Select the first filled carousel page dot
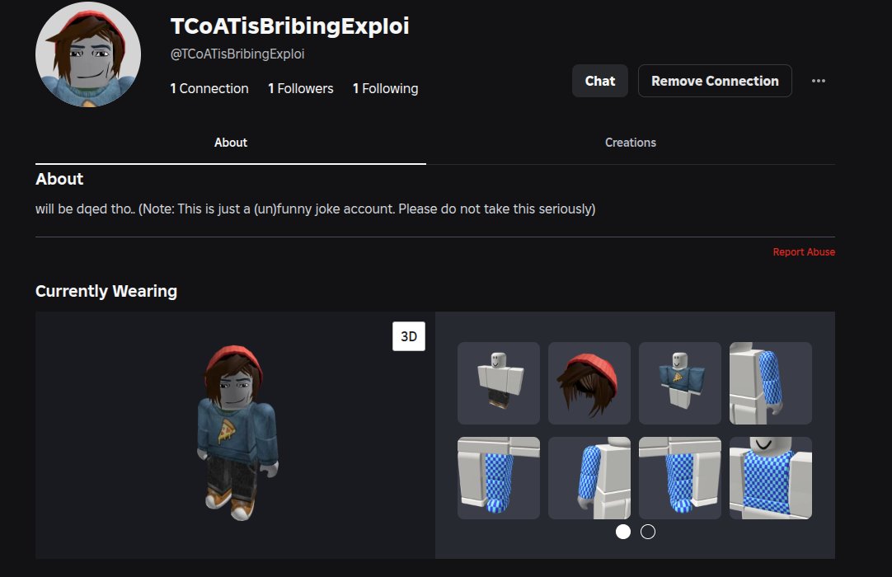The width and height of the screenshot is (892, 577). [623, 532]
